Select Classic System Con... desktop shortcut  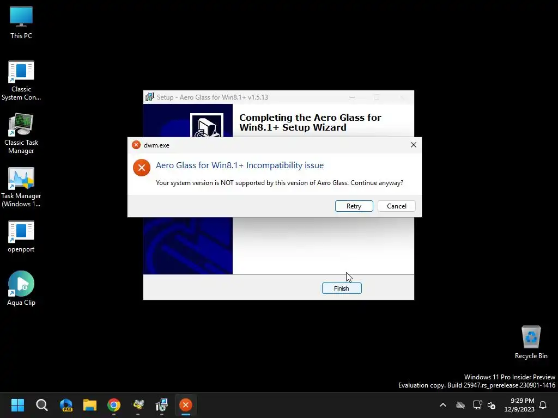[21, 81]
